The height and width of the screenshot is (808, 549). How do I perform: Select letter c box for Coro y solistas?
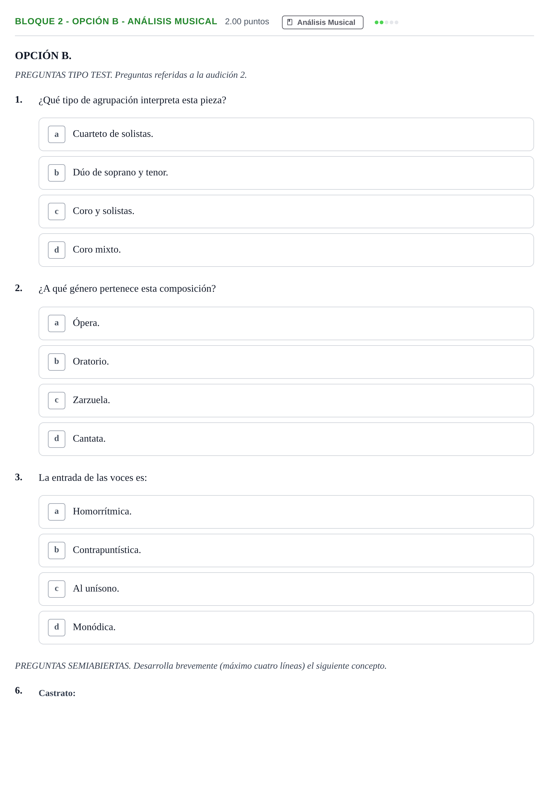[x=57, y=211]
